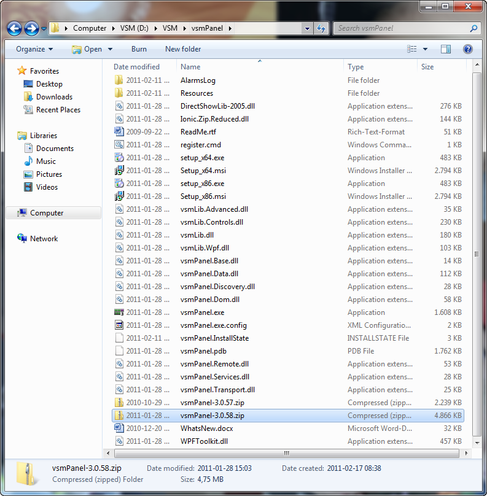Click the Burn toolbar button

139,49
